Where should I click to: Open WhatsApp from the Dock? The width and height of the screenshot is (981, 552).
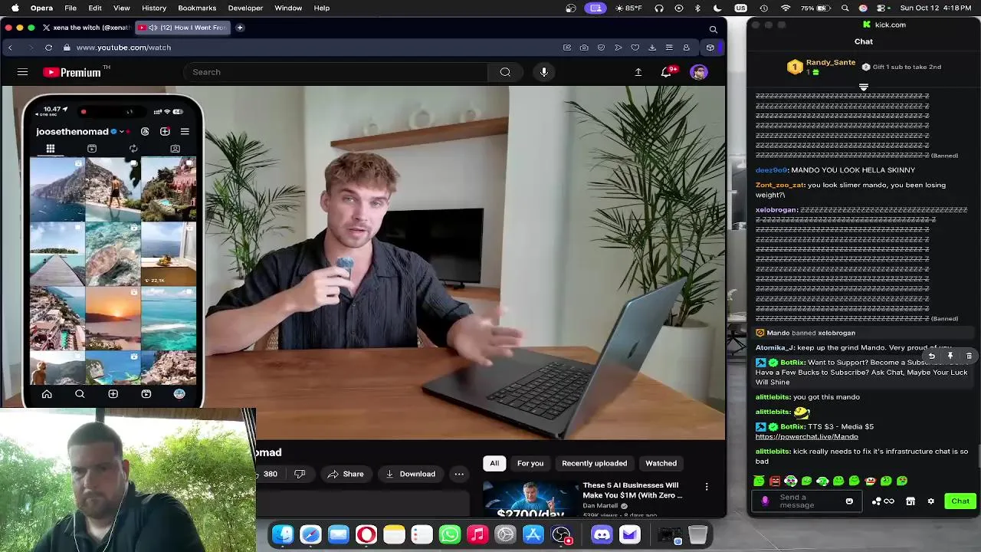pyautogui.click(x=450, y=534)
